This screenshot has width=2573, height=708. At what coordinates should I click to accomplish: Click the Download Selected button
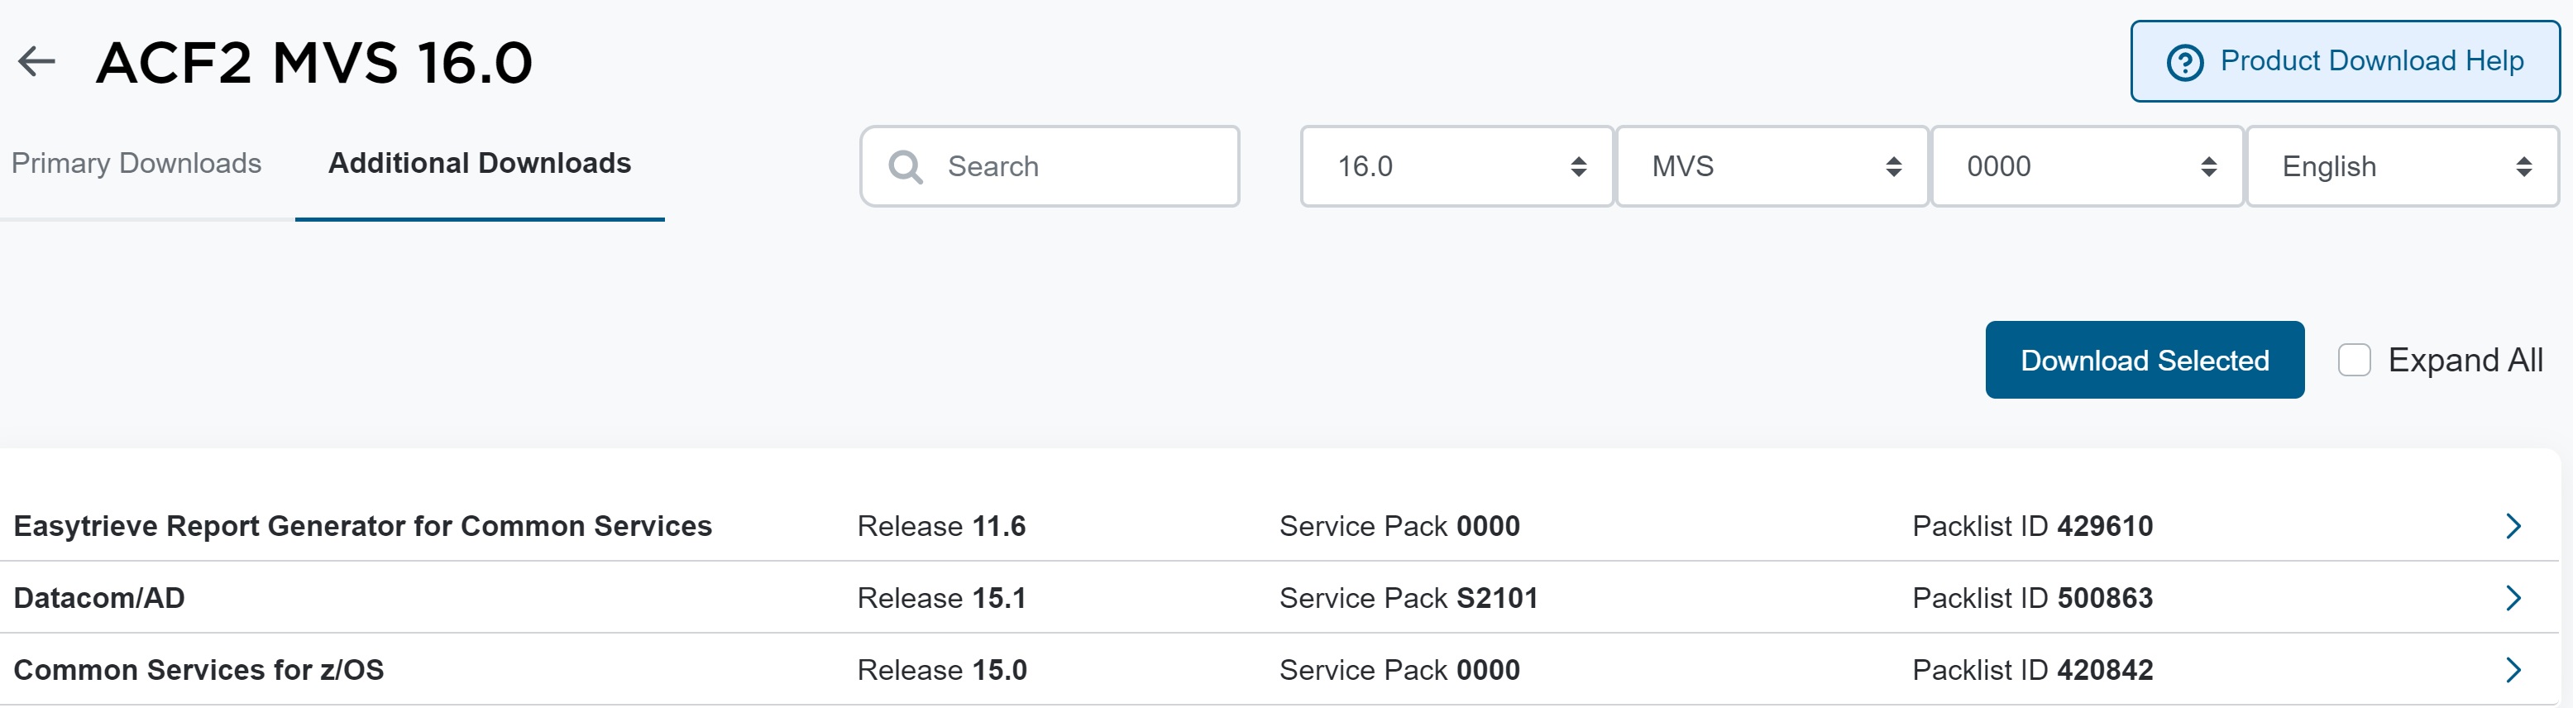coord(2144,361)
